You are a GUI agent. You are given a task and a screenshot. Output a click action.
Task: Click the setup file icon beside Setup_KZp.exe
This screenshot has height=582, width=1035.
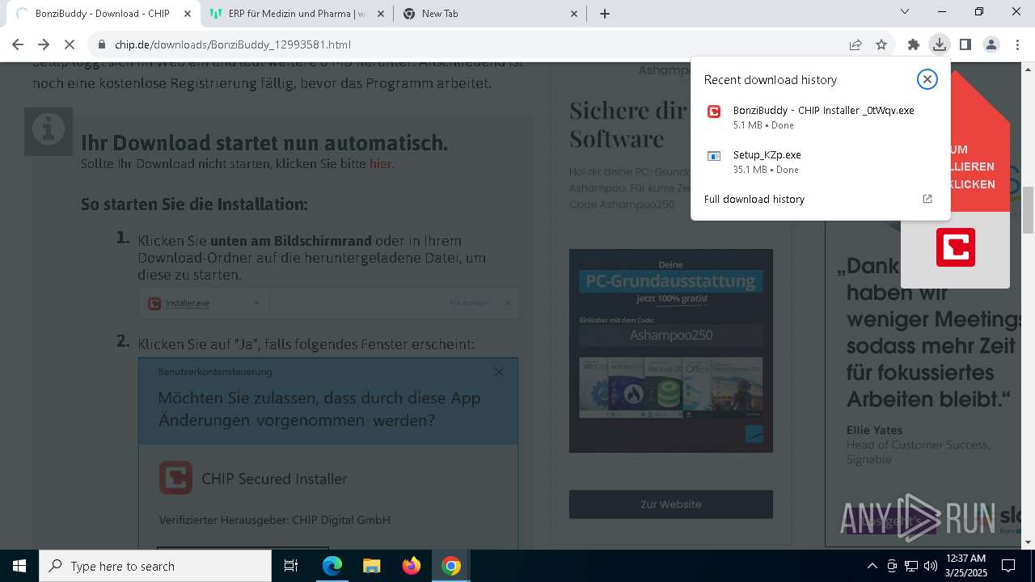click(x=714, y=156)
